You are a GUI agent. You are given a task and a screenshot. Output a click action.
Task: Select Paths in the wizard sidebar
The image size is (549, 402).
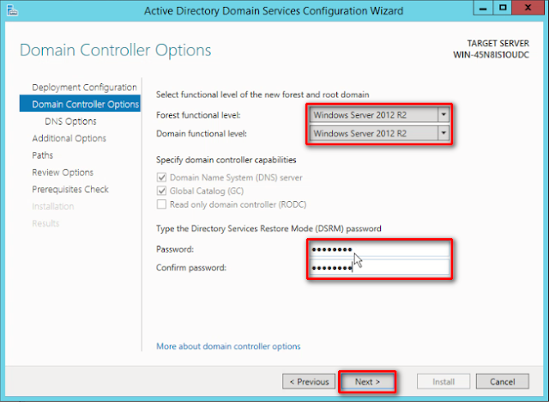(42, 155)
